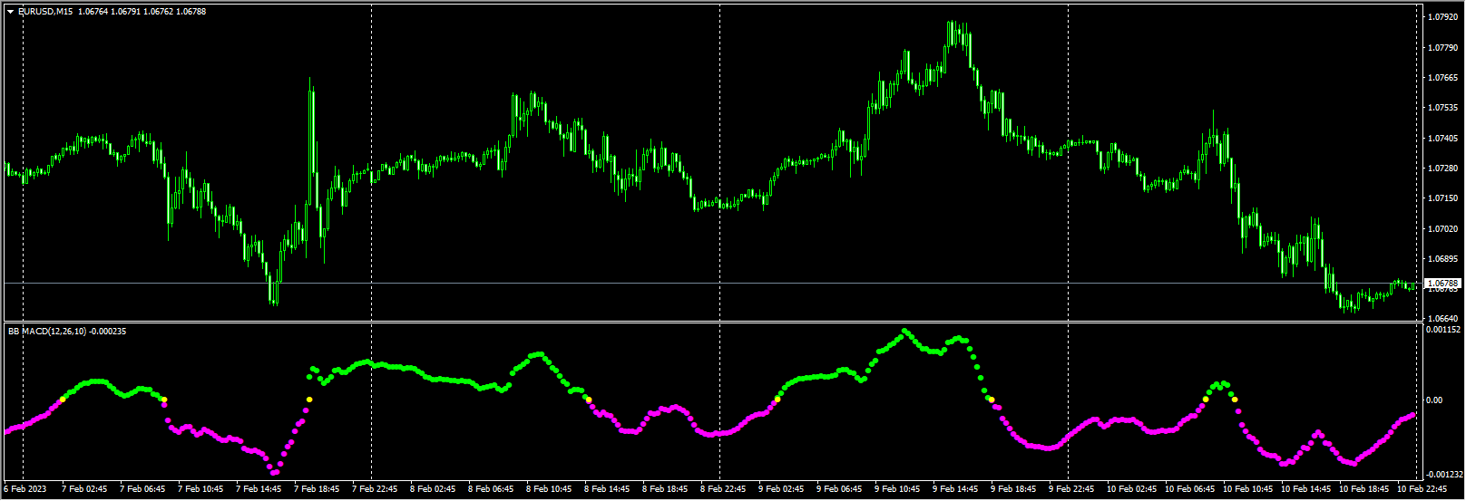Image resolution: width=1466 pixels, height=501 pixels.
Task: Click the 7 Feb 18:45 time label
Action: 316,489
